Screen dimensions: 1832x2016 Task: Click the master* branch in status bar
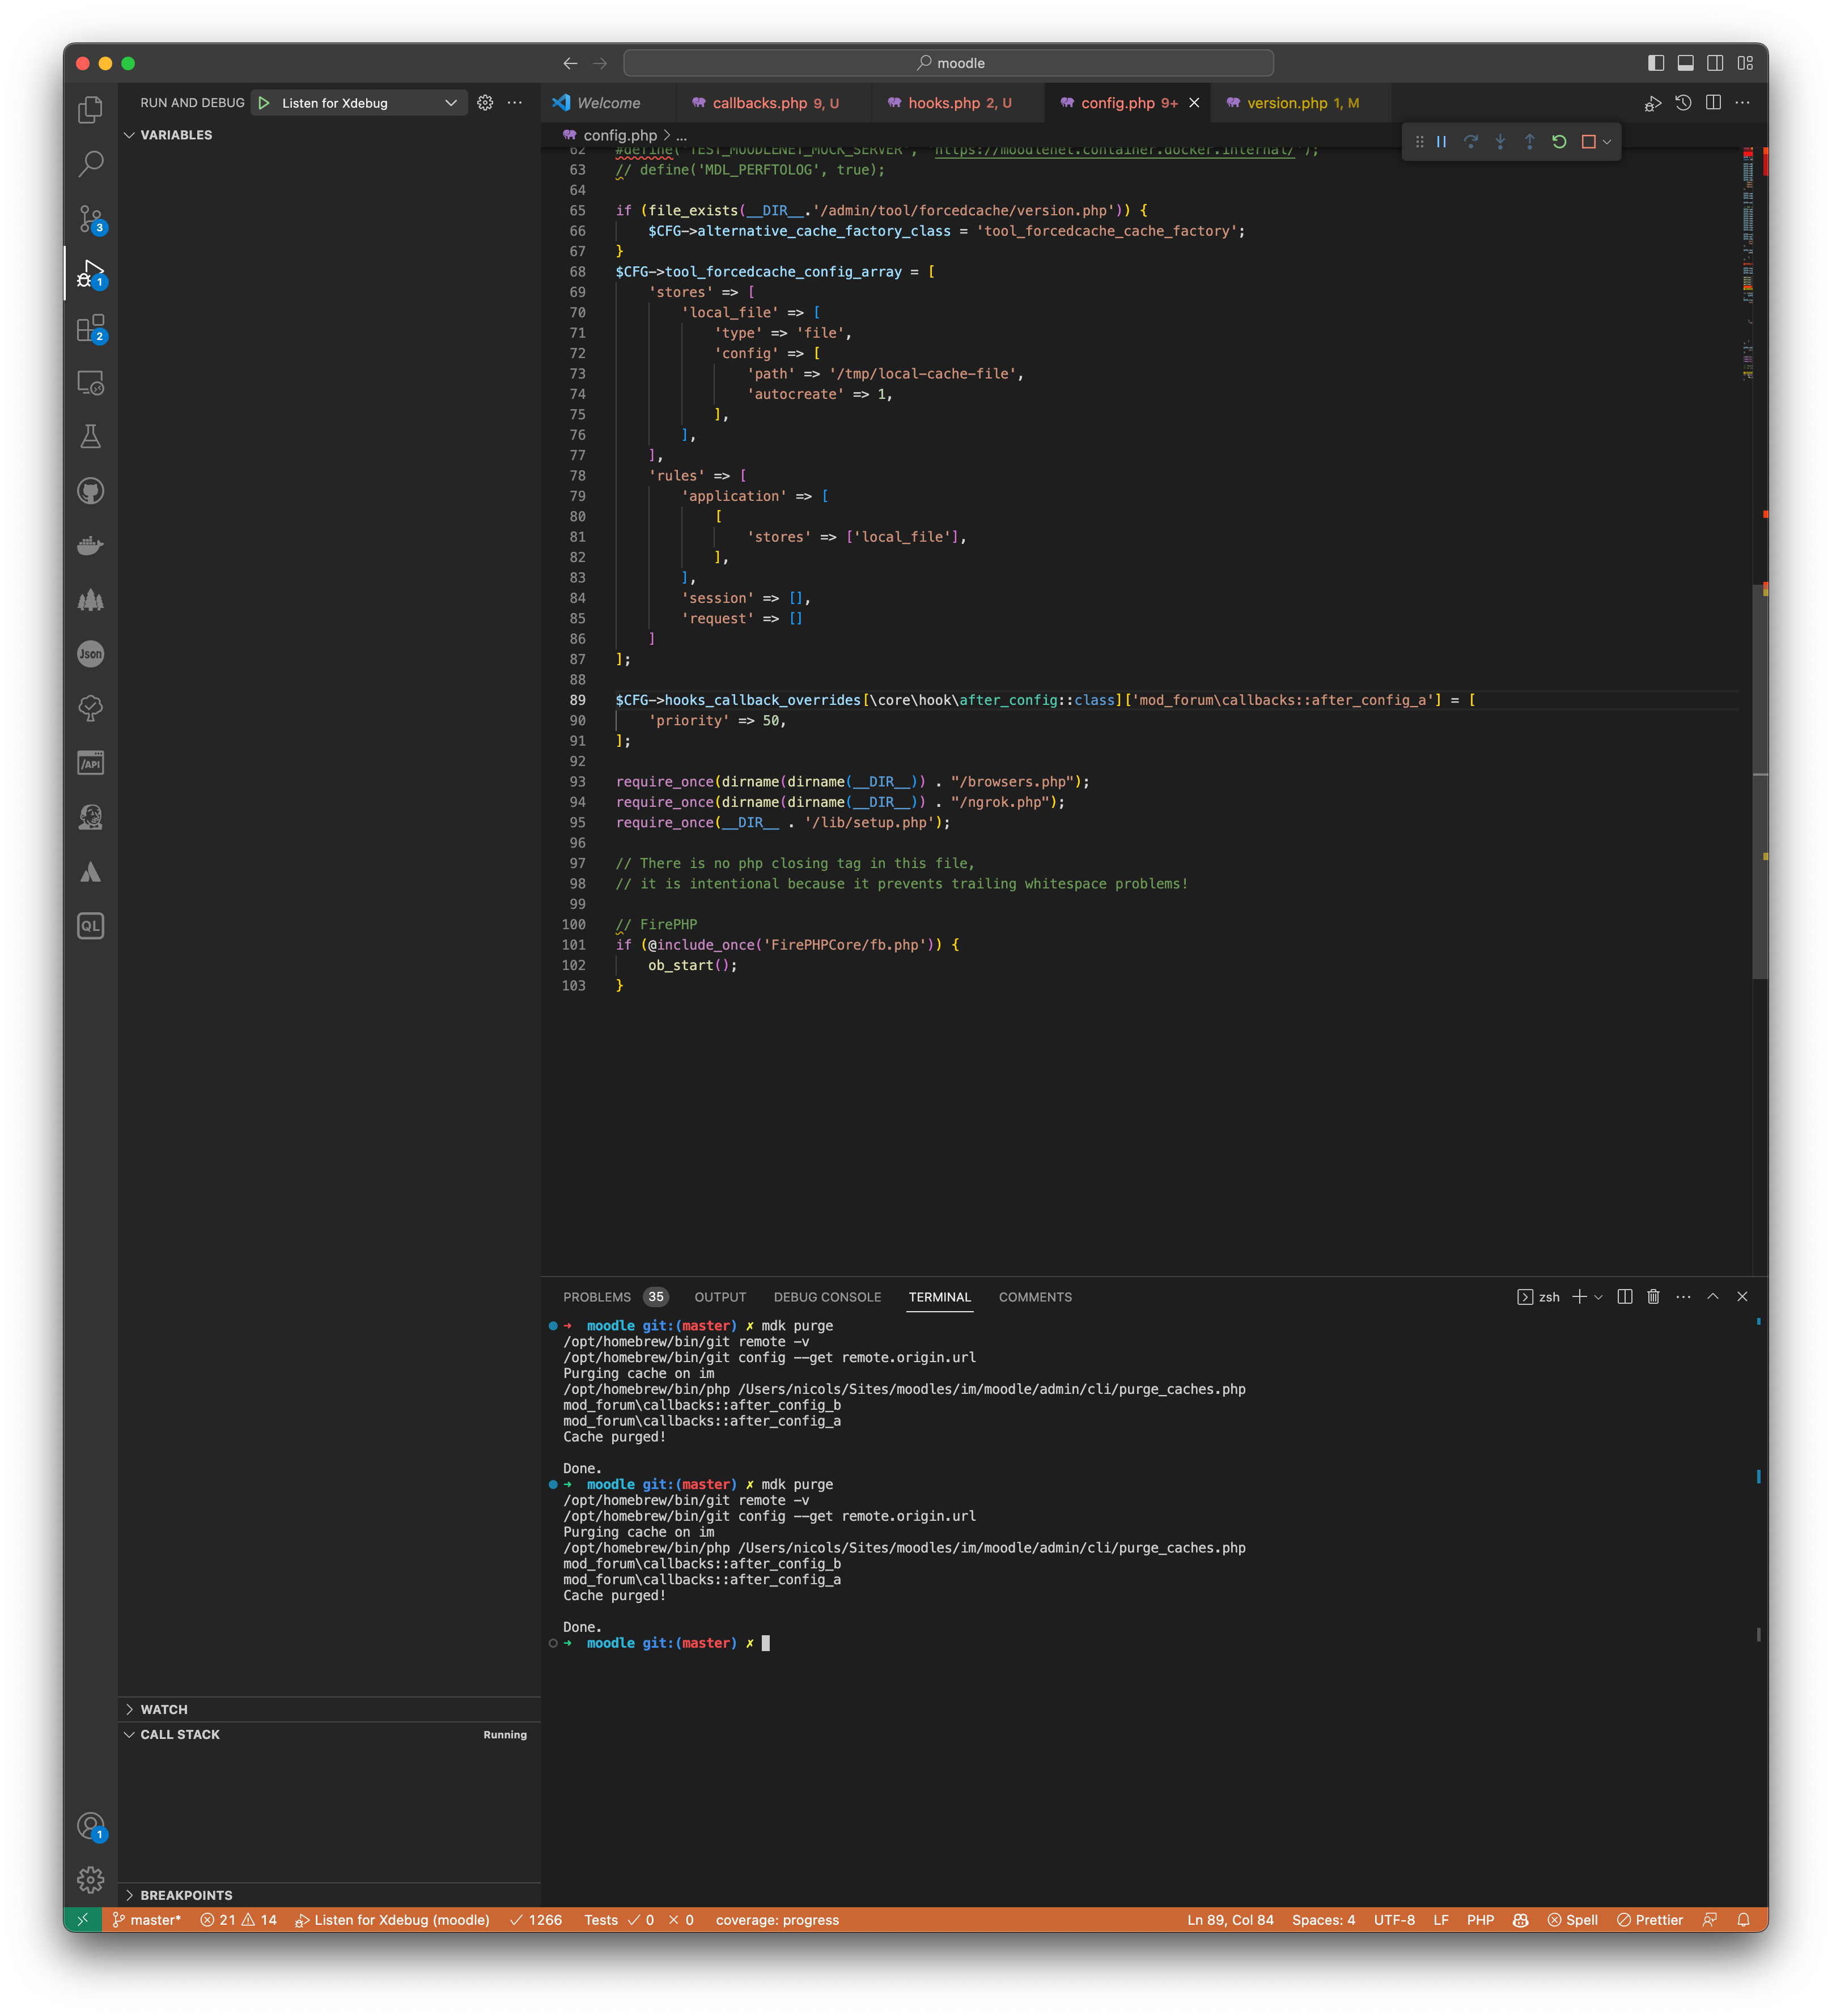pos(147,1920)
